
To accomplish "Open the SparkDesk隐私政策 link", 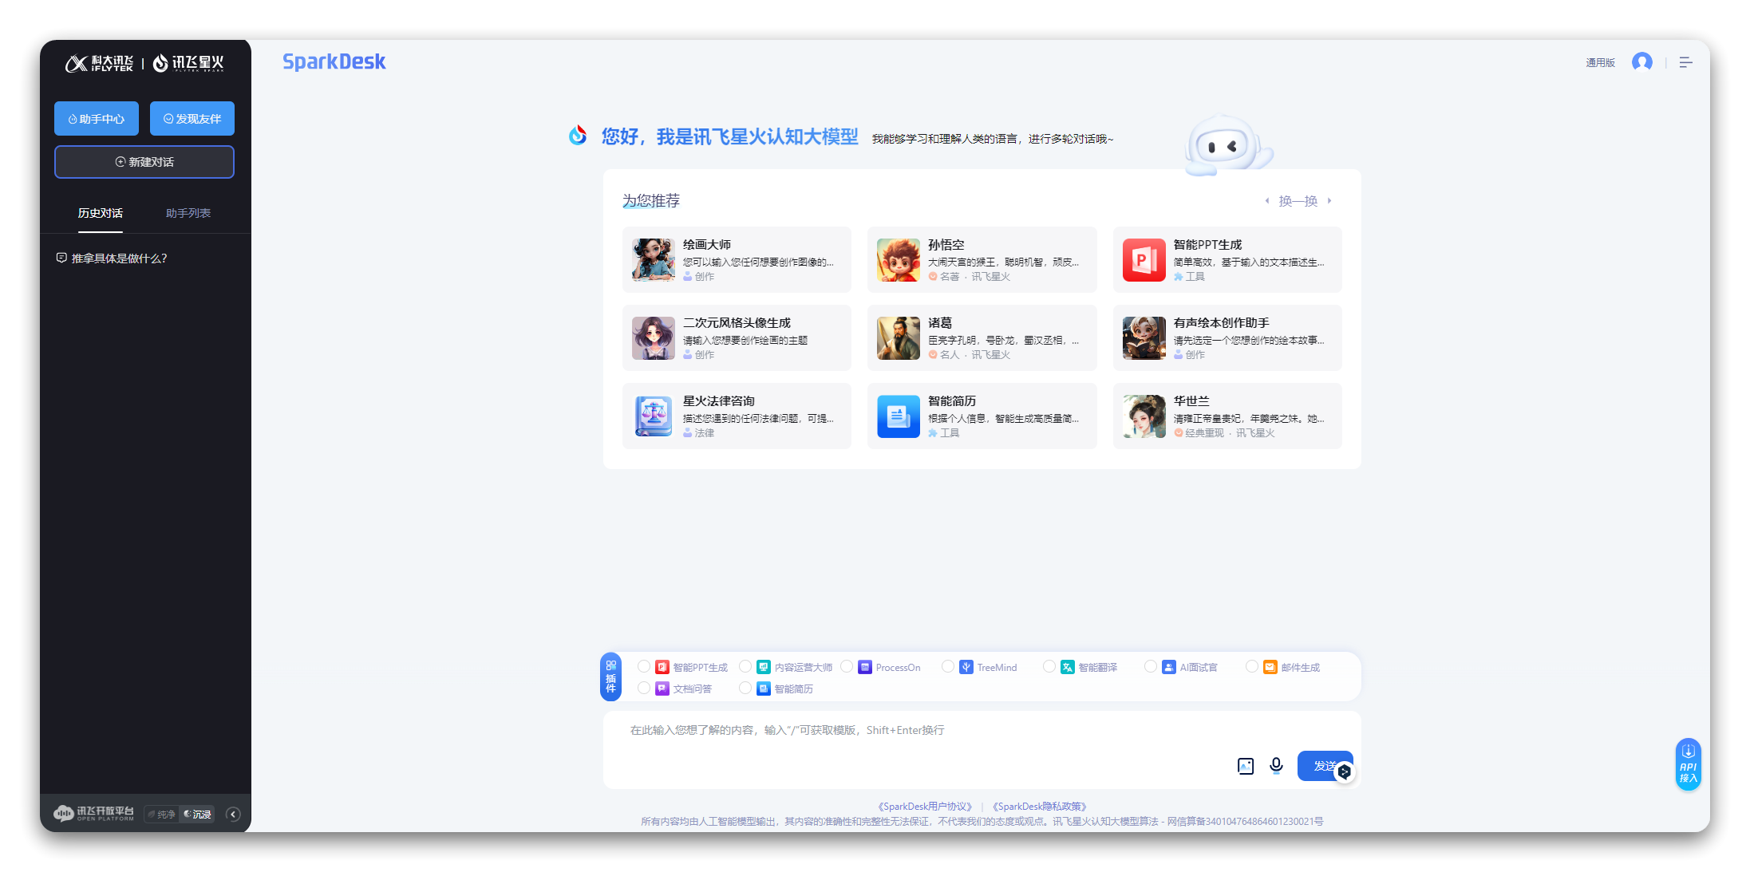I will coord(1040,807).
